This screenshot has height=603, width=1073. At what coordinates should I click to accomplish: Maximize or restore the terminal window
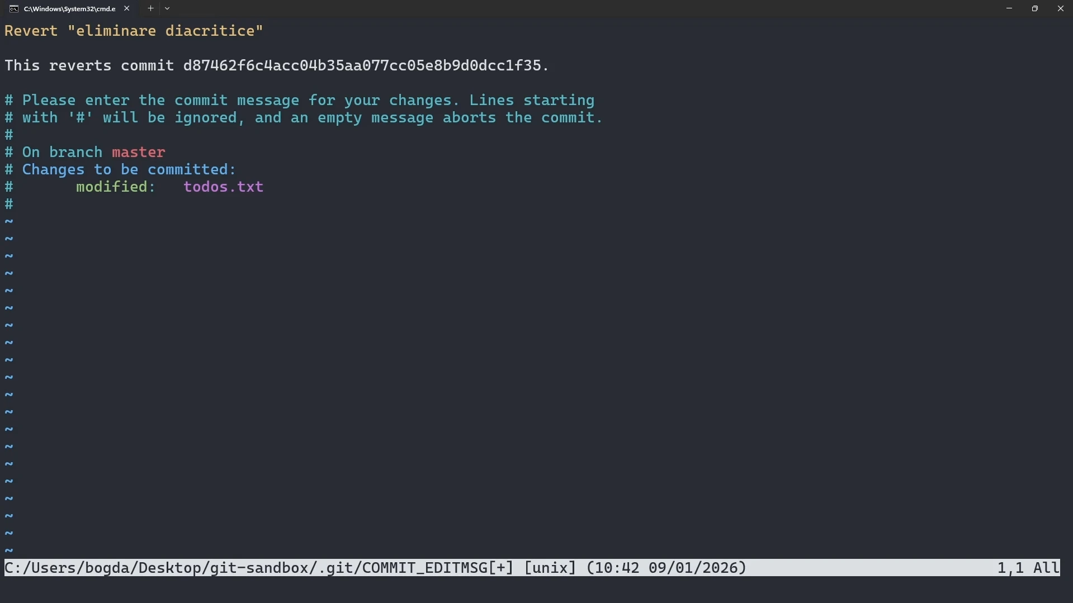1035,8
